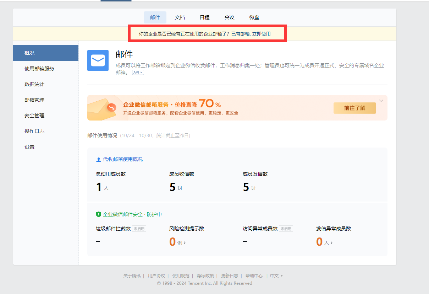Switch to the 日程 tab
Image resolution: width=429 pixels, height=294 pixels.
click(x=204, y=17)
